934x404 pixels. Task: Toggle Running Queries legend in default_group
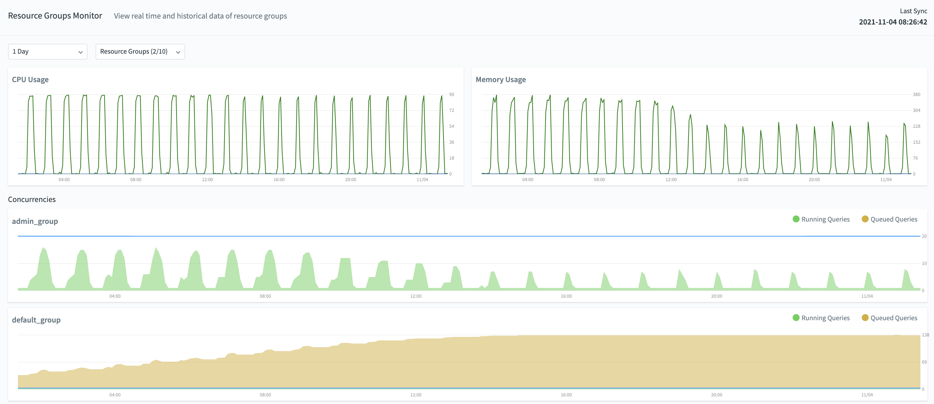821,318
